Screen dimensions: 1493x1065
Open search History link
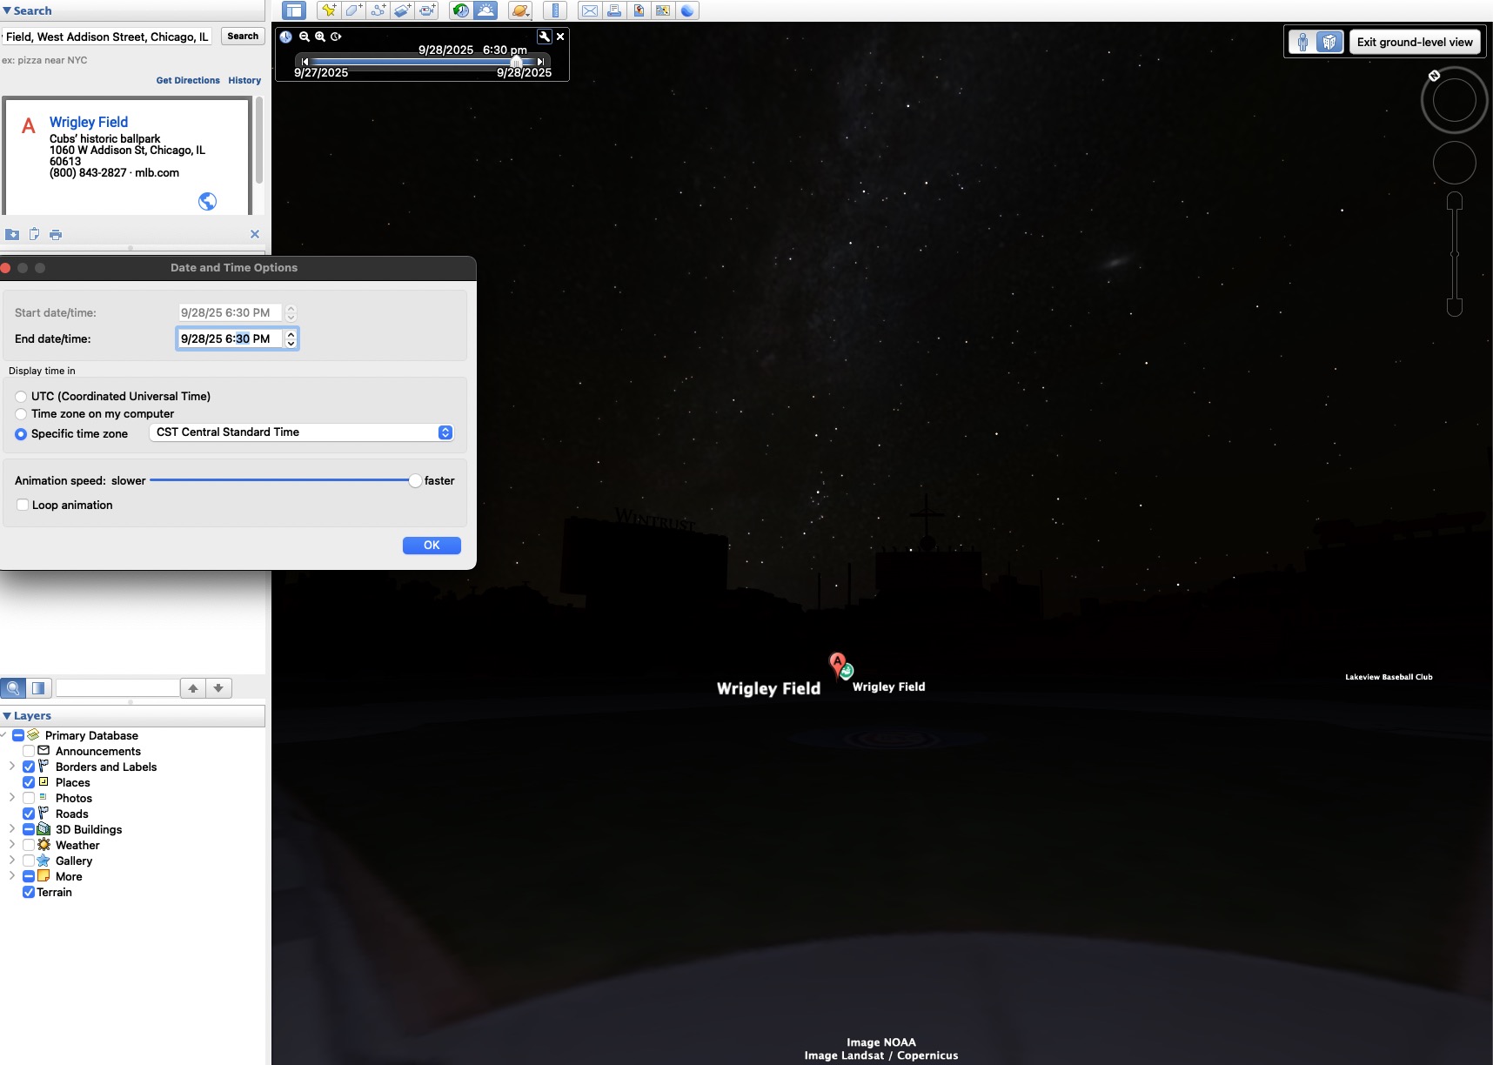point(244,80)
